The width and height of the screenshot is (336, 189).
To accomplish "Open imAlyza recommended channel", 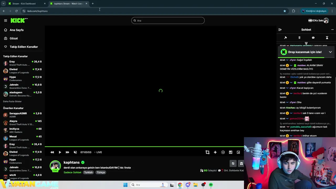I will click(x=22, y=130).
